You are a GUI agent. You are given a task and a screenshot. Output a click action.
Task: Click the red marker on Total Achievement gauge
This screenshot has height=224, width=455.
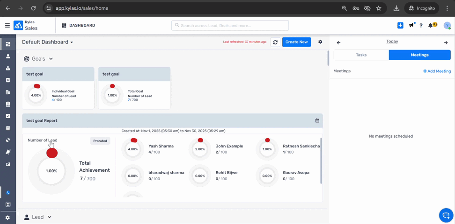coord(52,153)
